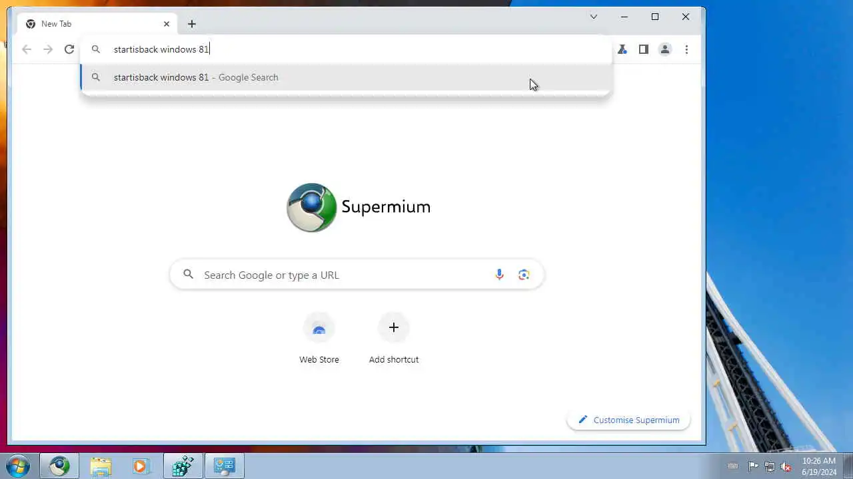The image size is (853, 479).
Task: Open the Action Center flag icon
Action: tap(754, 466)
